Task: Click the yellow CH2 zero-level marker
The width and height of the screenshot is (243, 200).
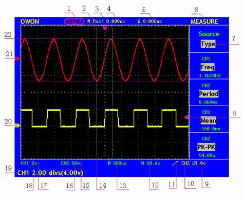Action: coord(17,126)
